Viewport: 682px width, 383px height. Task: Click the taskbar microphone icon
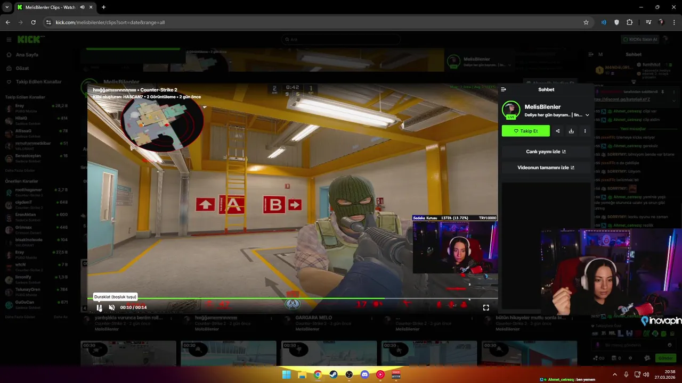(x=626, y=374)
